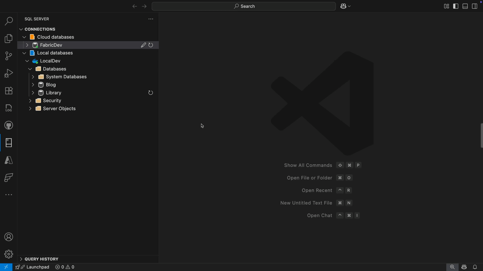This screenshot has height=271, width=483.
Task: Select the Library database row
Action: [x=88, y=93]
